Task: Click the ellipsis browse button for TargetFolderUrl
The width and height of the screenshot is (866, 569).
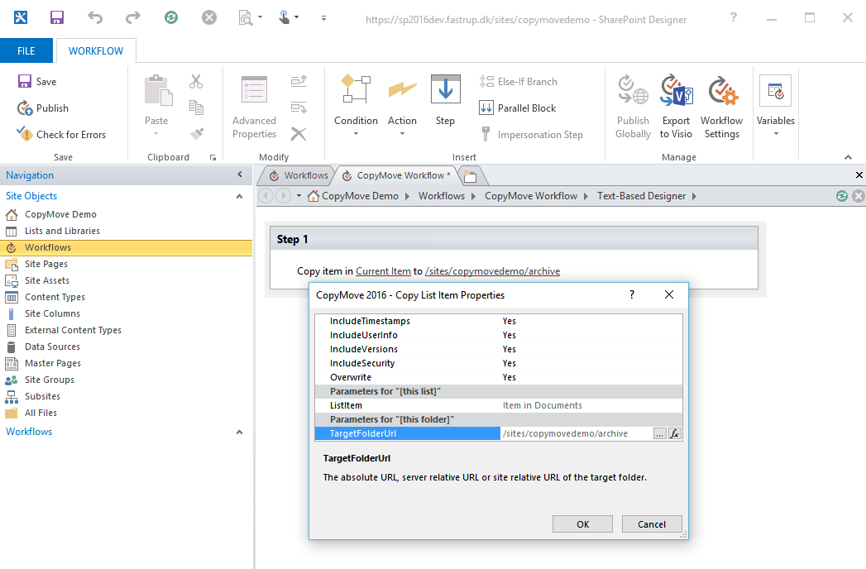Action: click(659, 433)
